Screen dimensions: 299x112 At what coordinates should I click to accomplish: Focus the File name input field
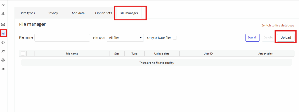click(x=62, y=38)
